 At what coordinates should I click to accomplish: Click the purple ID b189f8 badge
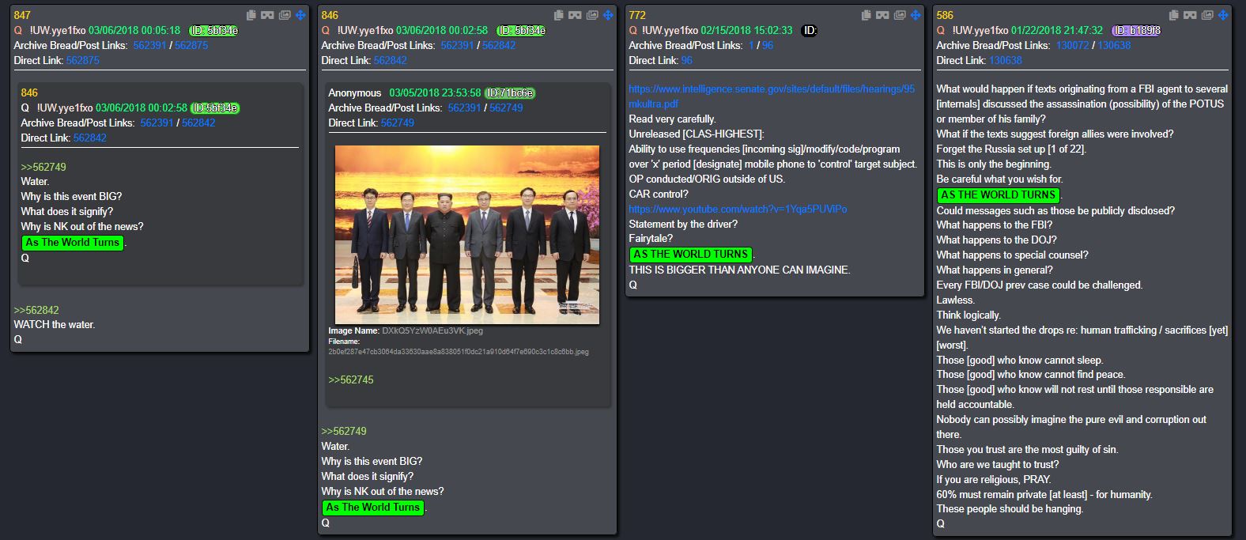click(x=1136, y=31)
